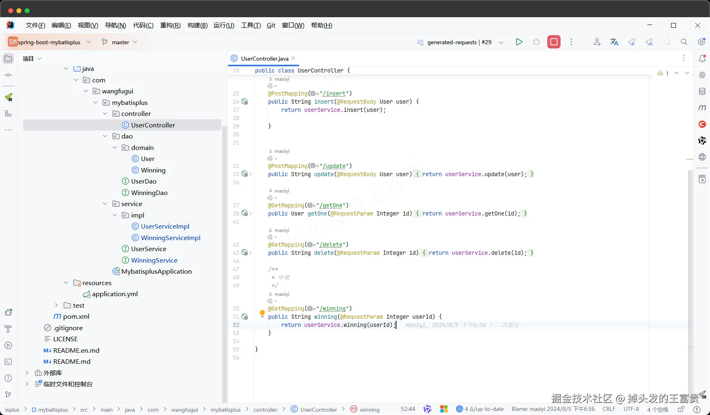Image resolution: width=710 pixels, height=415 pixels.
Task: Open the Search Everywhere magnifier icon
Action: coord(684,42)
